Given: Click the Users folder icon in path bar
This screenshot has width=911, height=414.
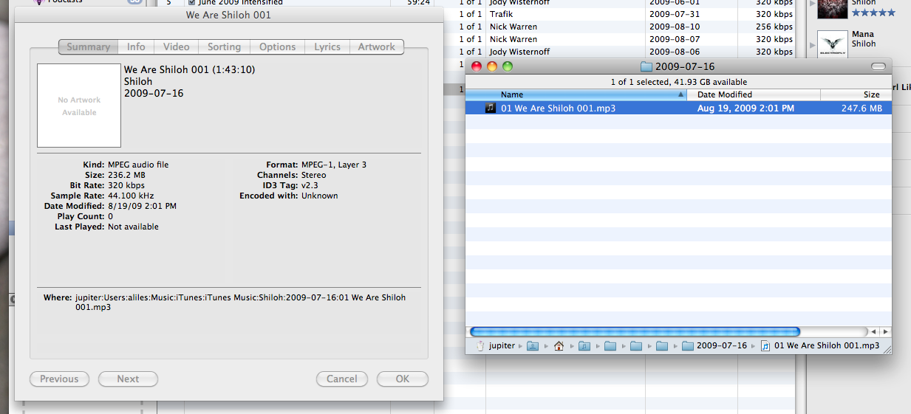Looking at the screenshot, I should [533, 345].
